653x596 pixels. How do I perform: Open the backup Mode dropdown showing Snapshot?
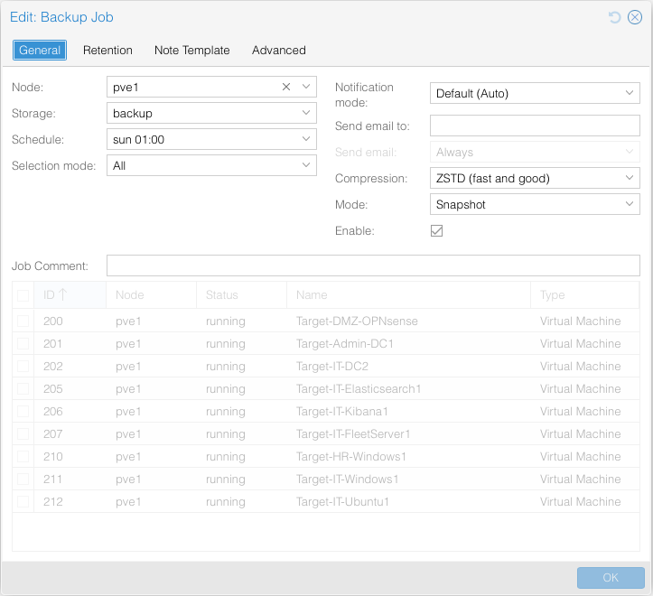[x=630, y=204]
